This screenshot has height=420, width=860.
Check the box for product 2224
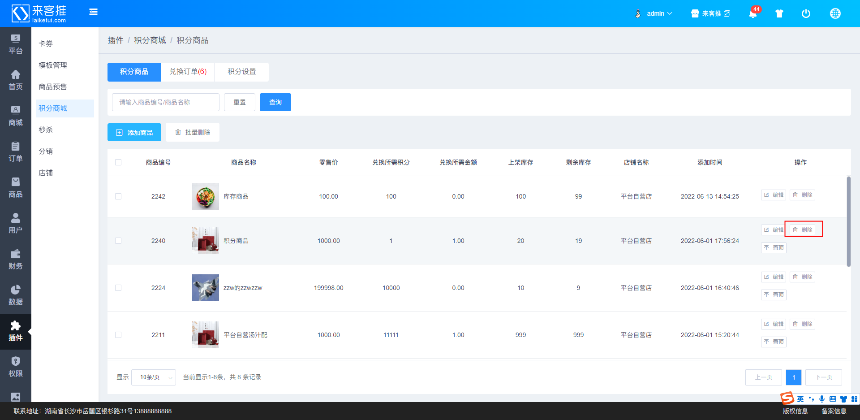(118, 288)
